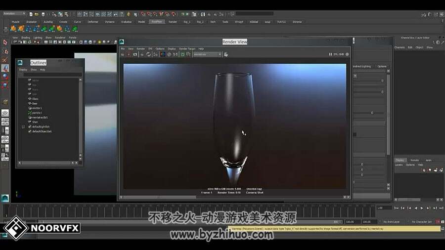
Task: Click the 1:1 real size icon
Action: click(176, 54)
